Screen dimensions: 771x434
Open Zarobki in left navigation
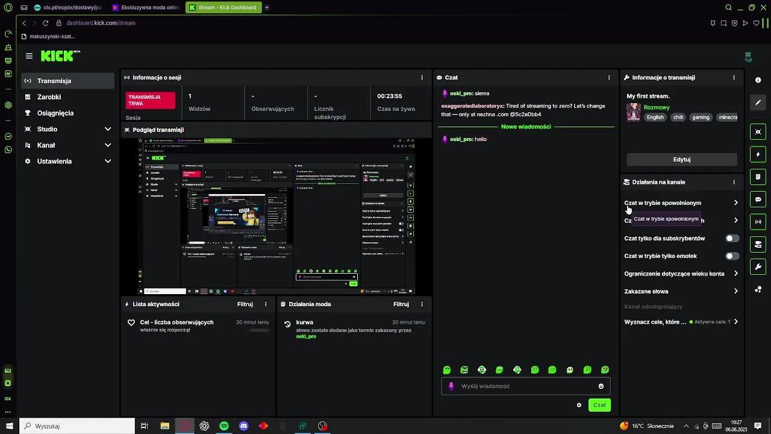click(x=68, y=97)
